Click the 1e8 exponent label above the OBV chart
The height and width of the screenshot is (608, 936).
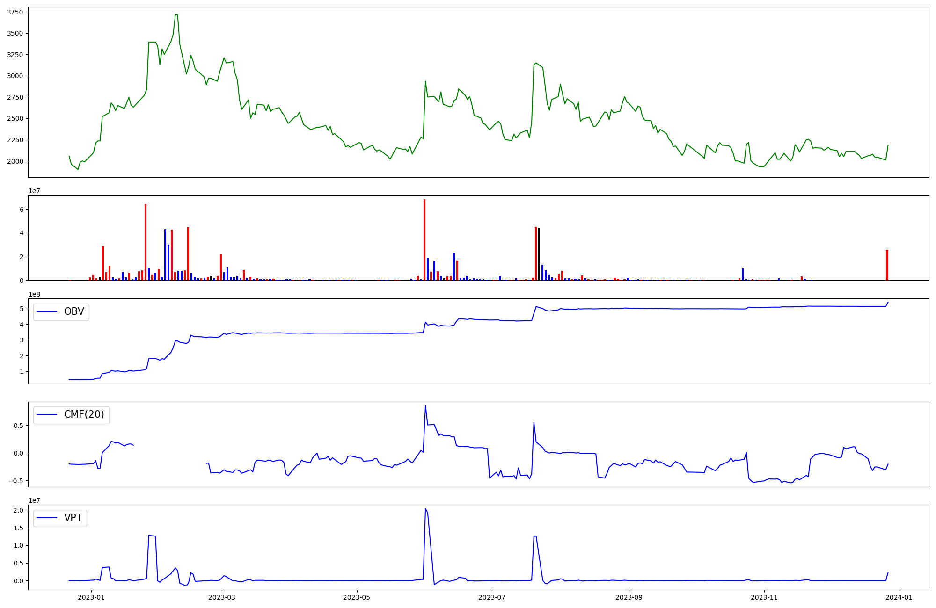(34, 294)
